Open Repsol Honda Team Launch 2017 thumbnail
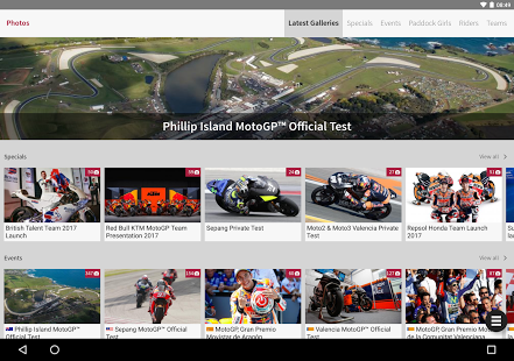514x361 pixels. tap(454, 195)
